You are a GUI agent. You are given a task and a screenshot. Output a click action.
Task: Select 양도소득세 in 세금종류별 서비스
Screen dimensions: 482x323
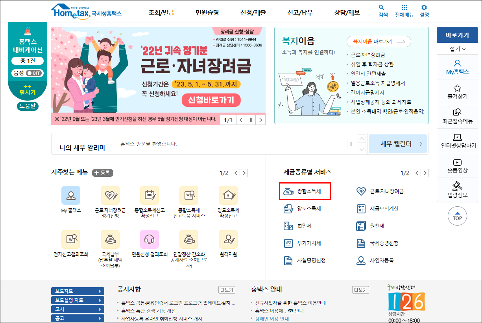point(303,209)
